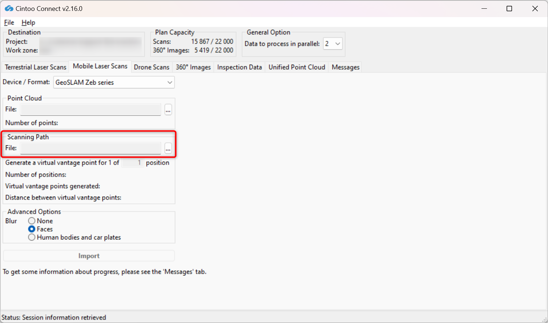The width and height of the screenshot is (548, 323).
Task: Click the Point Cloud file path field
Action: pos(90,109)
